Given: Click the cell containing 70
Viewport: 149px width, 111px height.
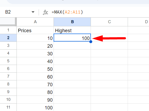Looking at the screenshot, I should (35, 84).
